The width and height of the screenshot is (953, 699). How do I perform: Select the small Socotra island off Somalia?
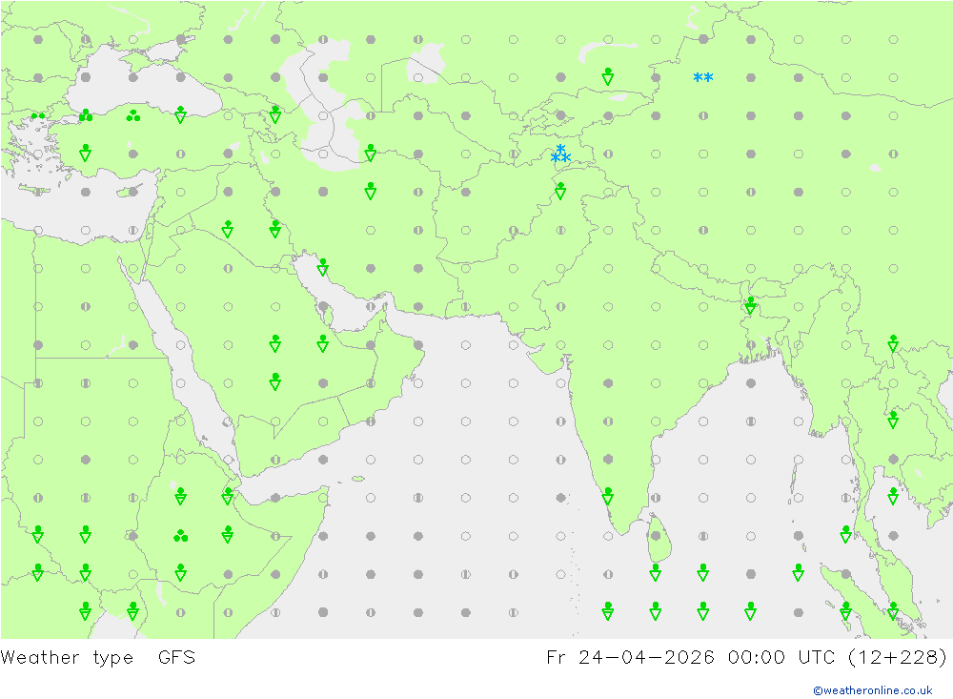point(358,479)
